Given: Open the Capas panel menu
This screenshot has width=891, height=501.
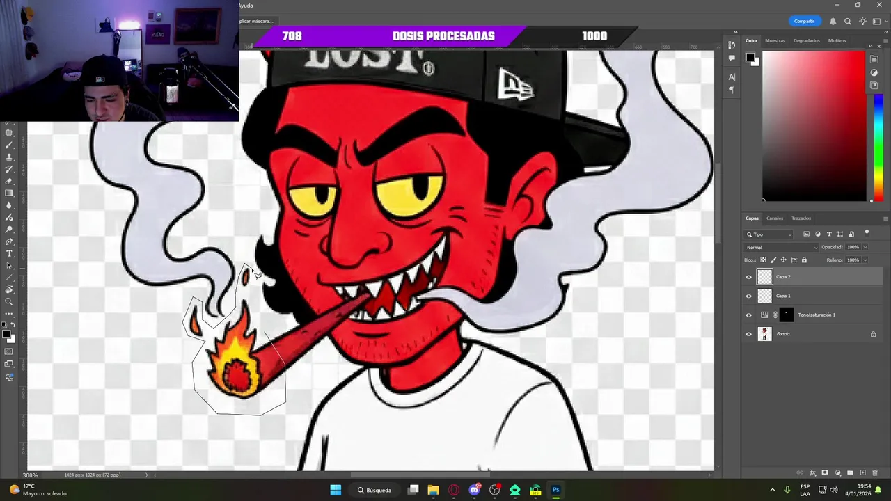Looking at the screenshot, I should 885,218.
